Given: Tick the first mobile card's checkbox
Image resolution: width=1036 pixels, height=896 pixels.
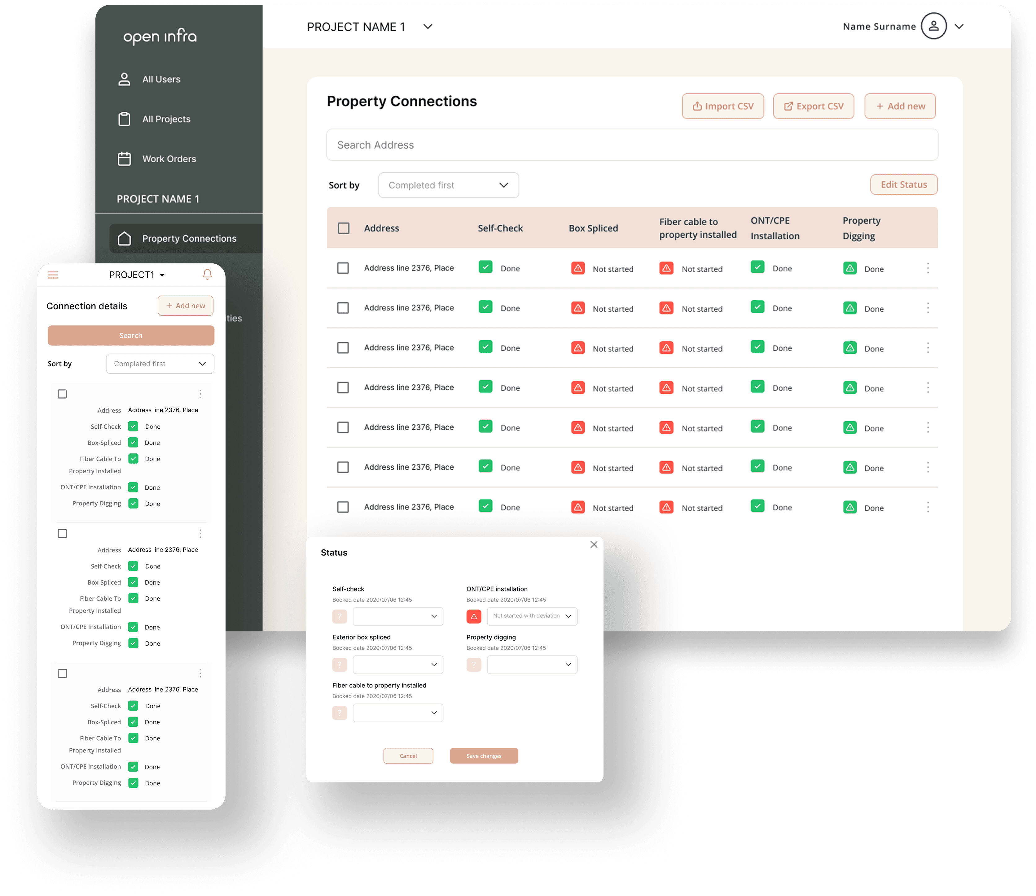Looking at the screenshot, I should [62, 394].
